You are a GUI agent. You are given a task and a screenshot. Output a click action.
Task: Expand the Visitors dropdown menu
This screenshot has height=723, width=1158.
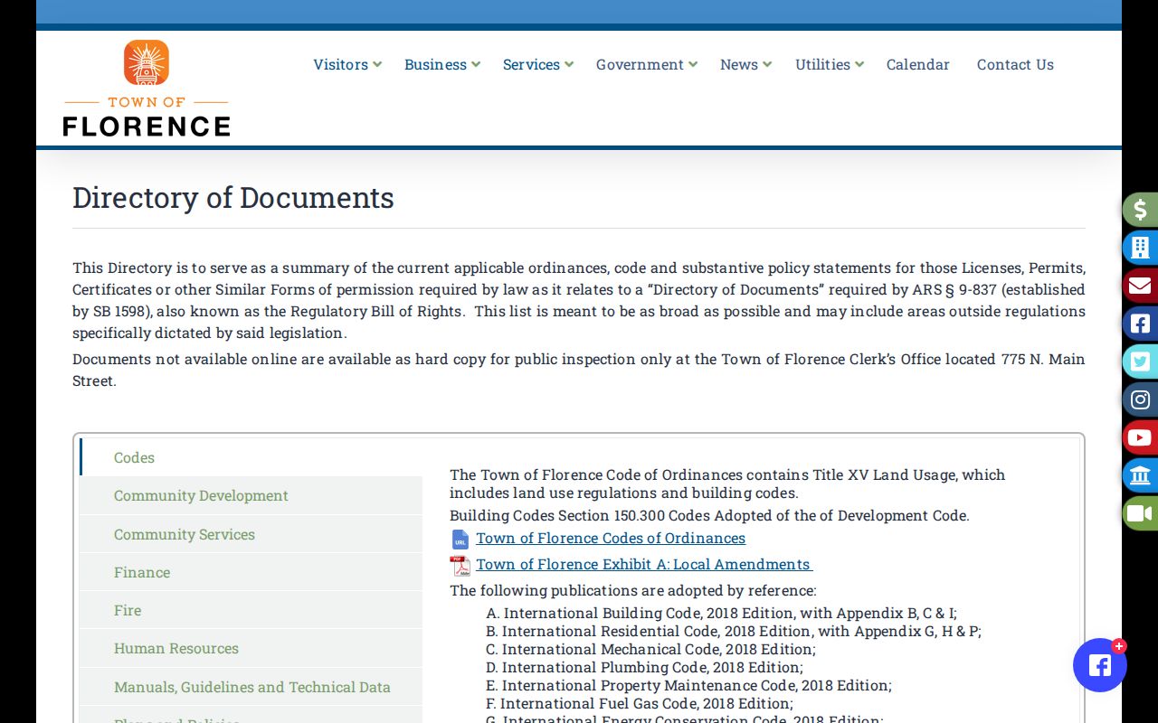coord(347,64)
